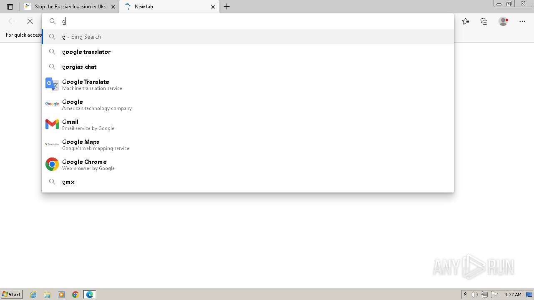
Task: Open the tab actions menu icon
Action: pyautogui.click(x=10, y=7)
